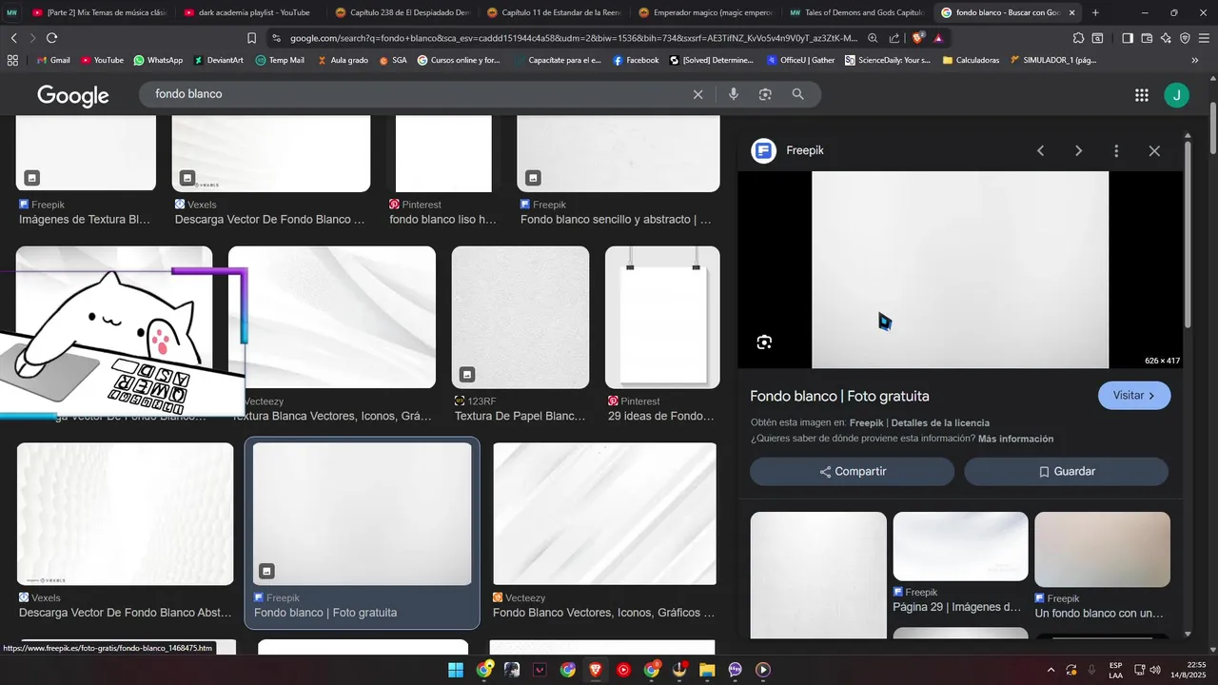Screen dimensions: 1218x685
Task: Open the Más información link
Action: pyautogui.click(x=1015, y=439)
